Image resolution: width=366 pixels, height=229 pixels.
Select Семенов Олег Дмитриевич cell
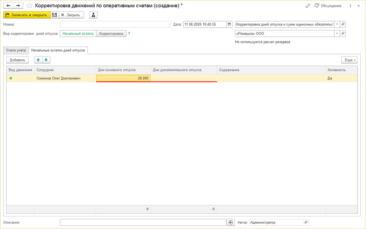tap(65, 78)
